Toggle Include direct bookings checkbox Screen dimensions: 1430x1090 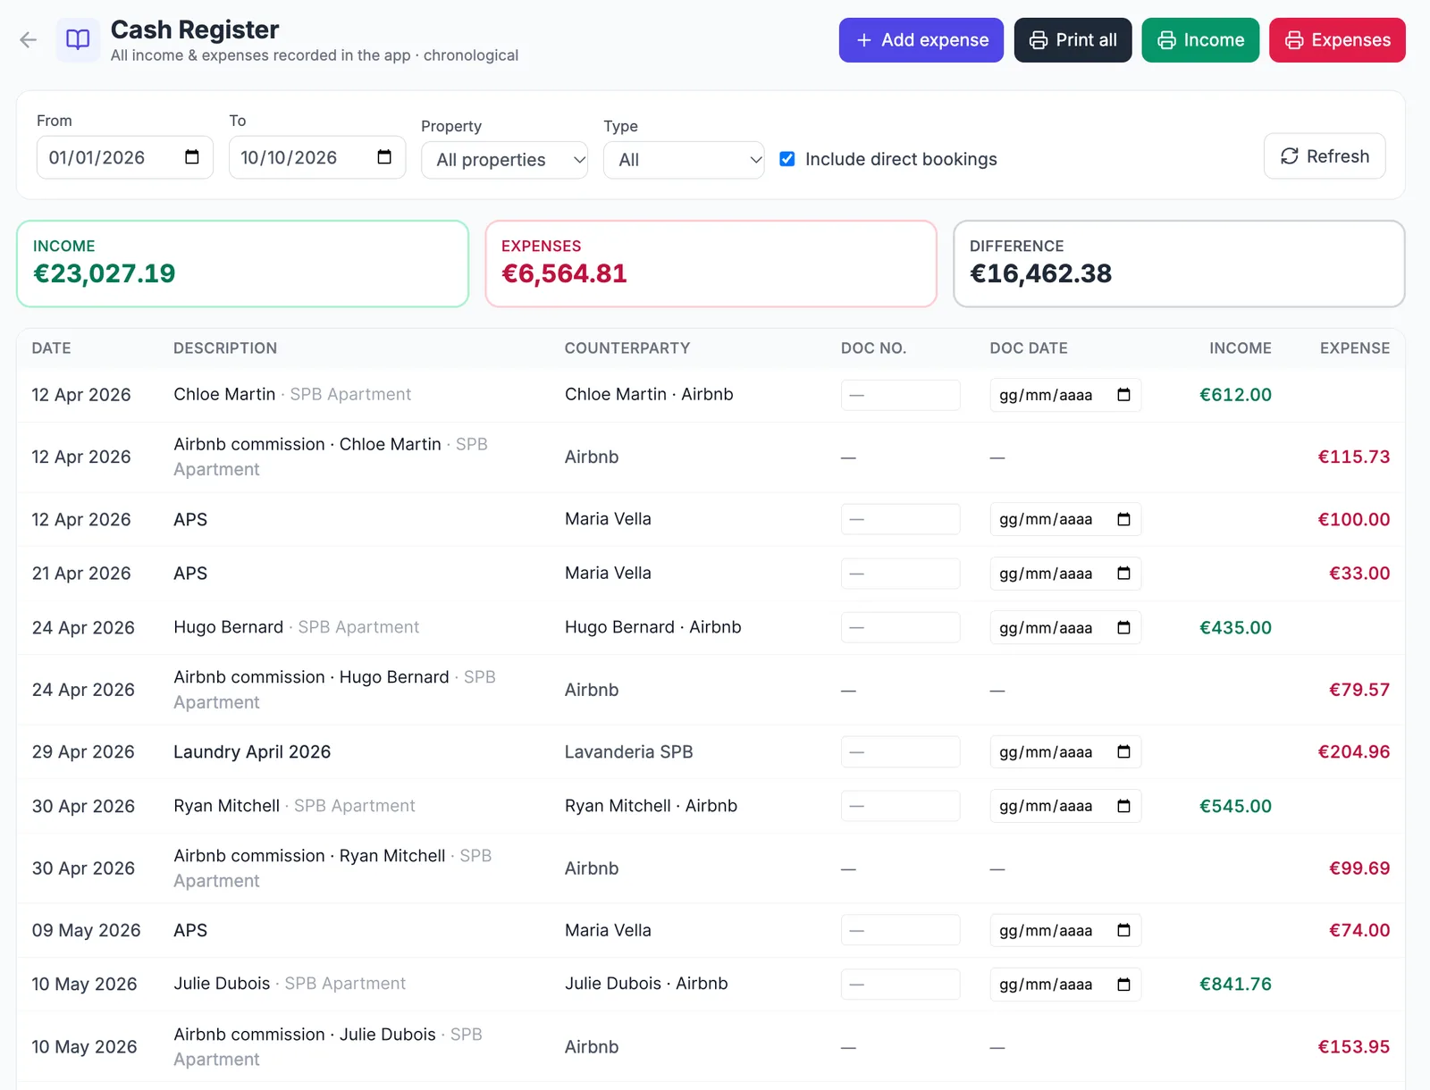787,159
